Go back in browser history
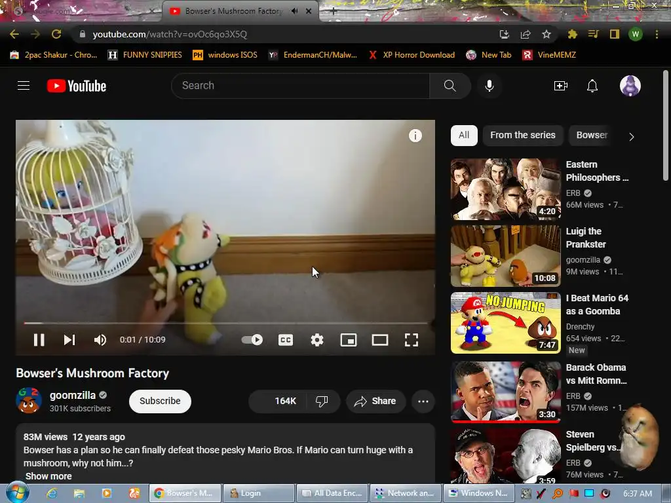 (14, 34)
